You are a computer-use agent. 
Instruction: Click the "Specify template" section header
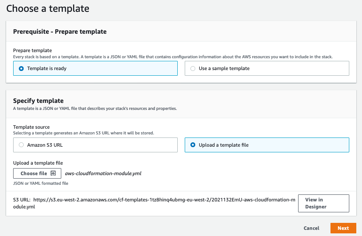pyautogui.click(x=39, y=101)
